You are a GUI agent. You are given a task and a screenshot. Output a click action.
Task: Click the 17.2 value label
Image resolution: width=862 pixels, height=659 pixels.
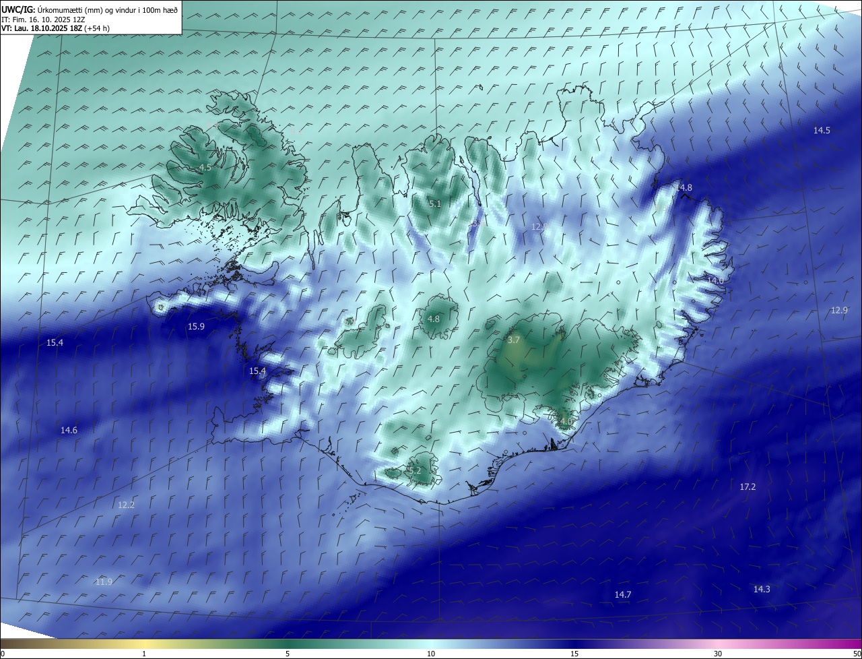[748, 487]
